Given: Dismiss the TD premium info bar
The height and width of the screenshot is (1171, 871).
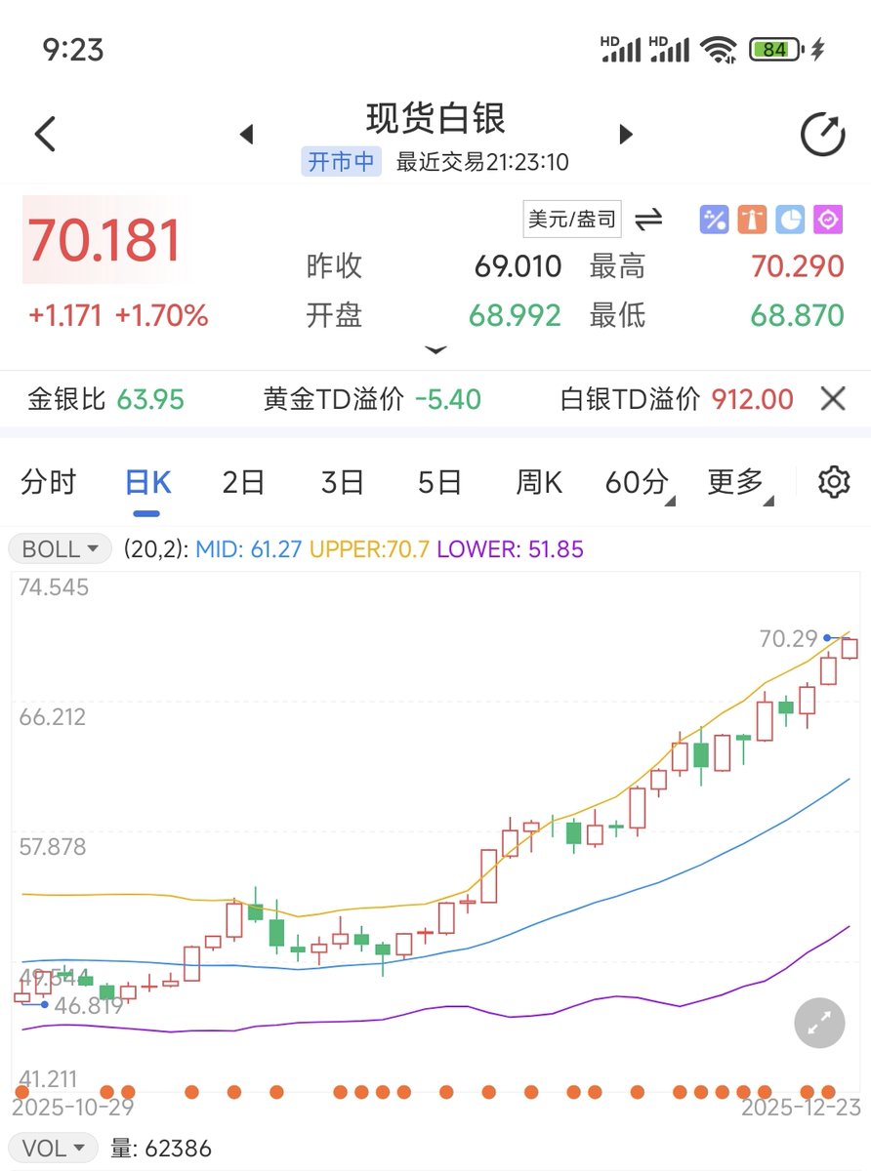Looking at the screenshot, I should [x=832, y=399].
